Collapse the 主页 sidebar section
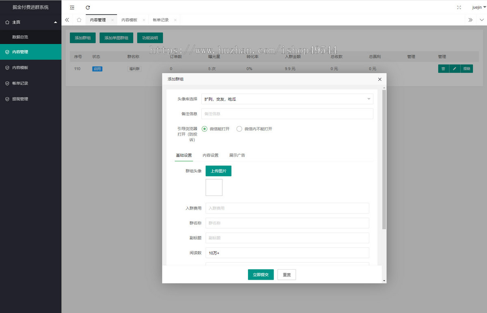Viewport: 487px width, 313px height. coord(30,22)
